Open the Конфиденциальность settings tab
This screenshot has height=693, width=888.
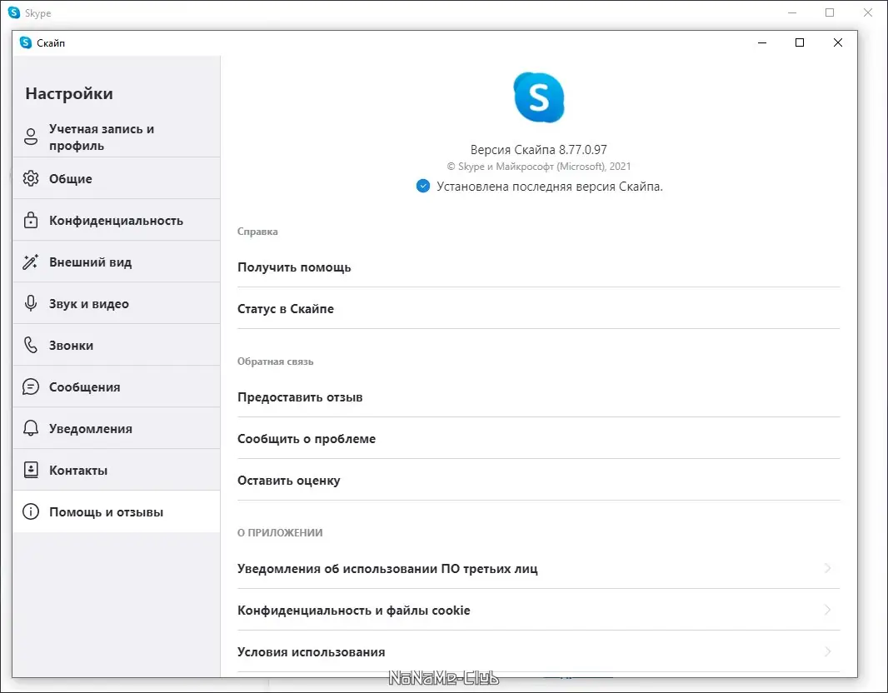(117, 220)
